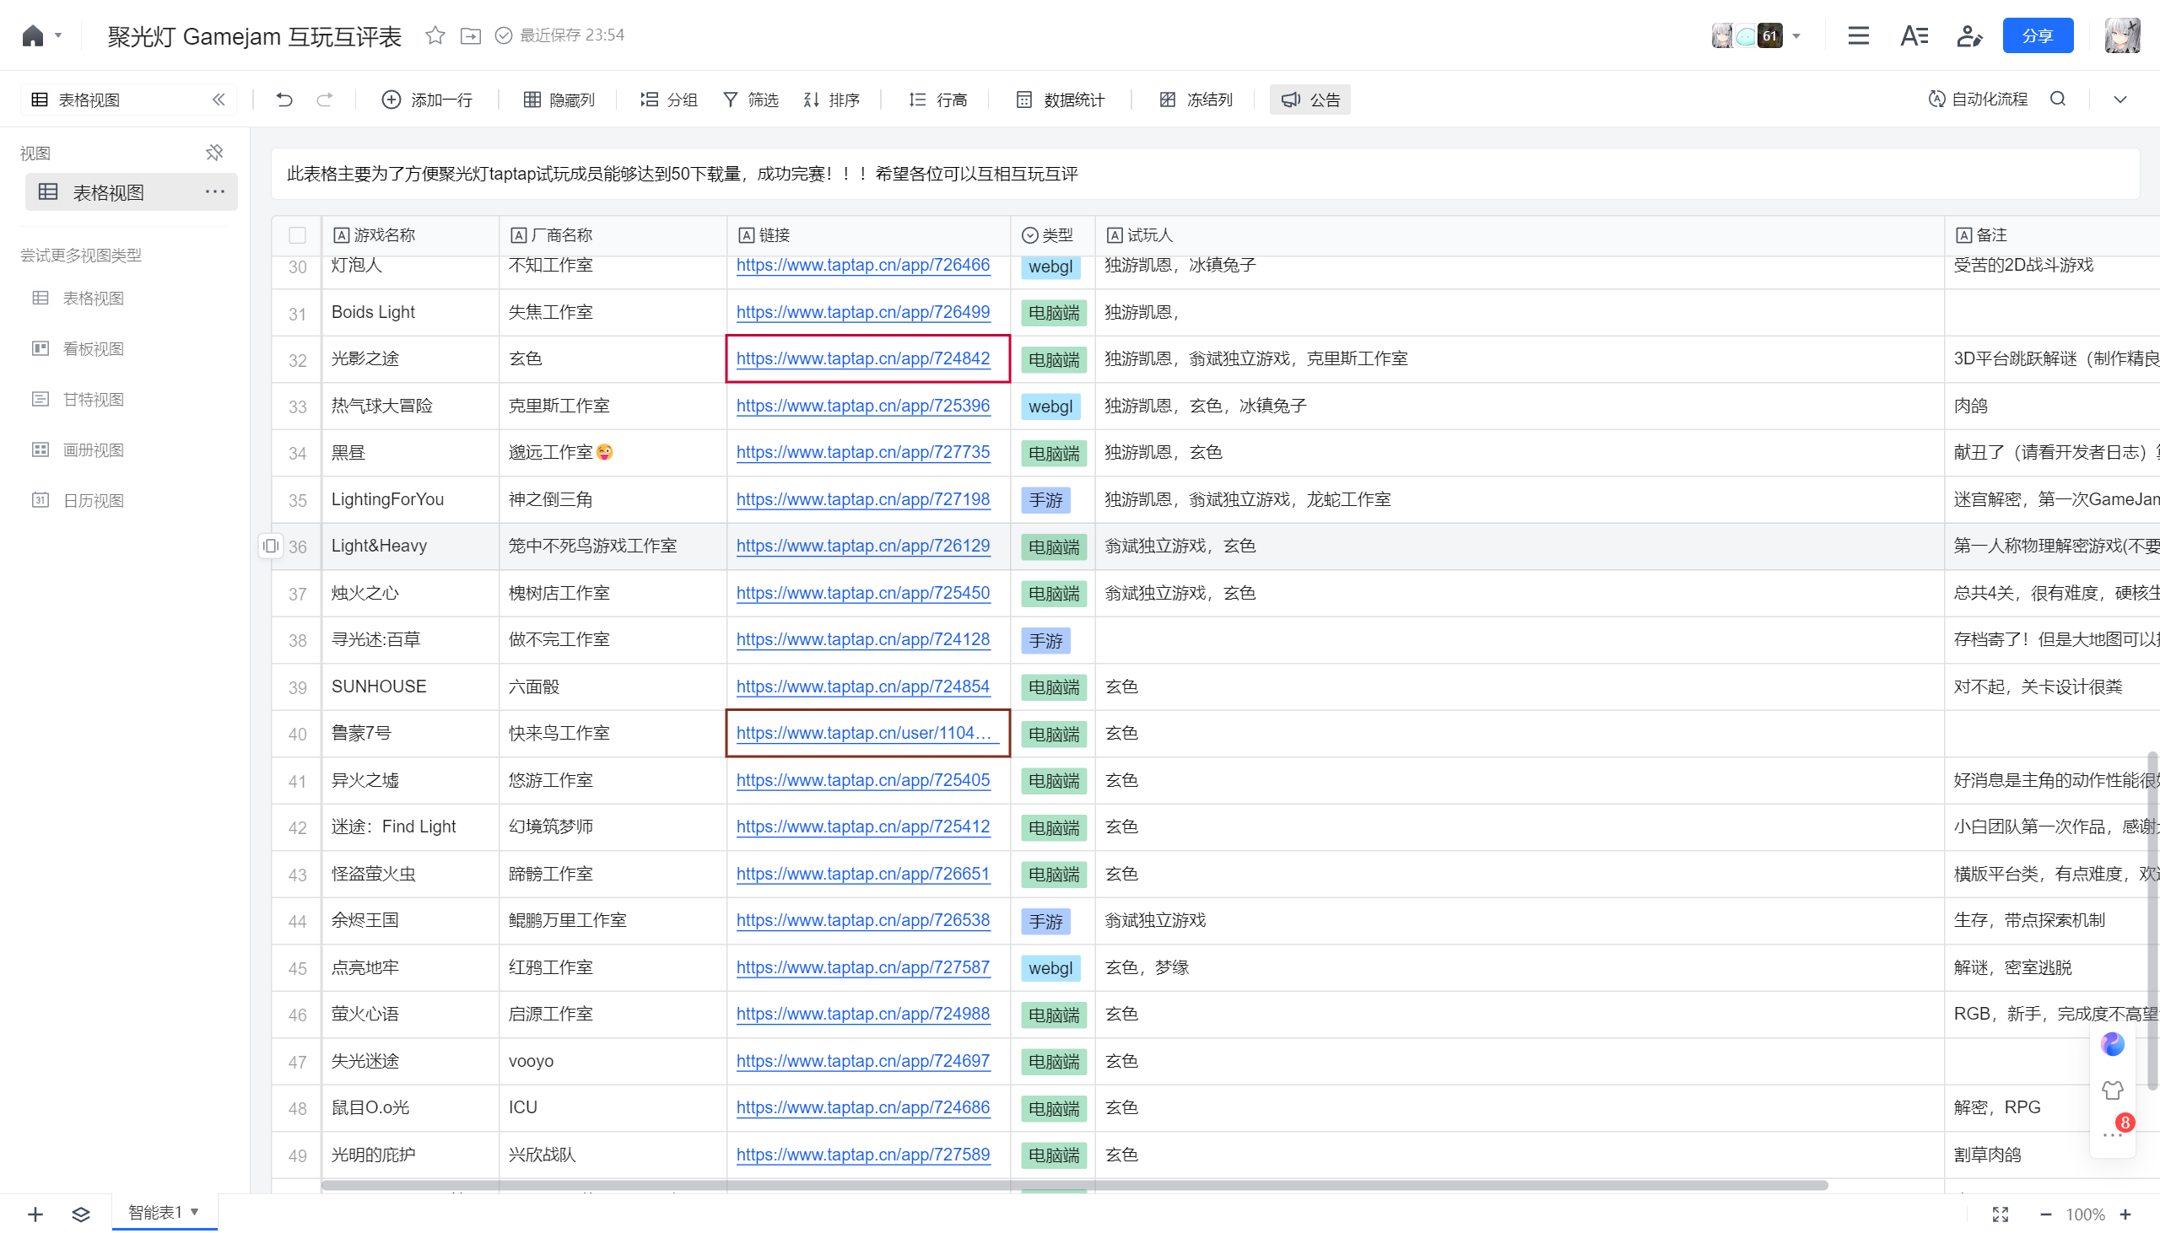The image size is (2160, 1233).
Task: Open the skin theme shirt icon
Action: [x=2113, y=1090]
